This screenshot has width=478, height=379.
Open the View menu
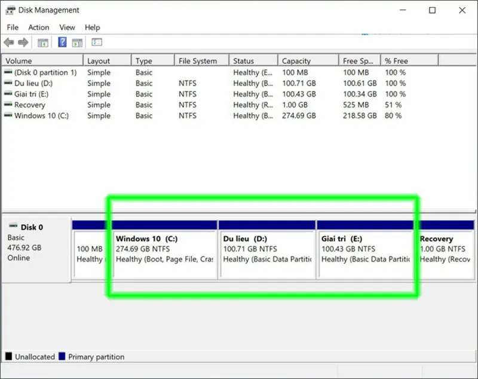point(66,27)
